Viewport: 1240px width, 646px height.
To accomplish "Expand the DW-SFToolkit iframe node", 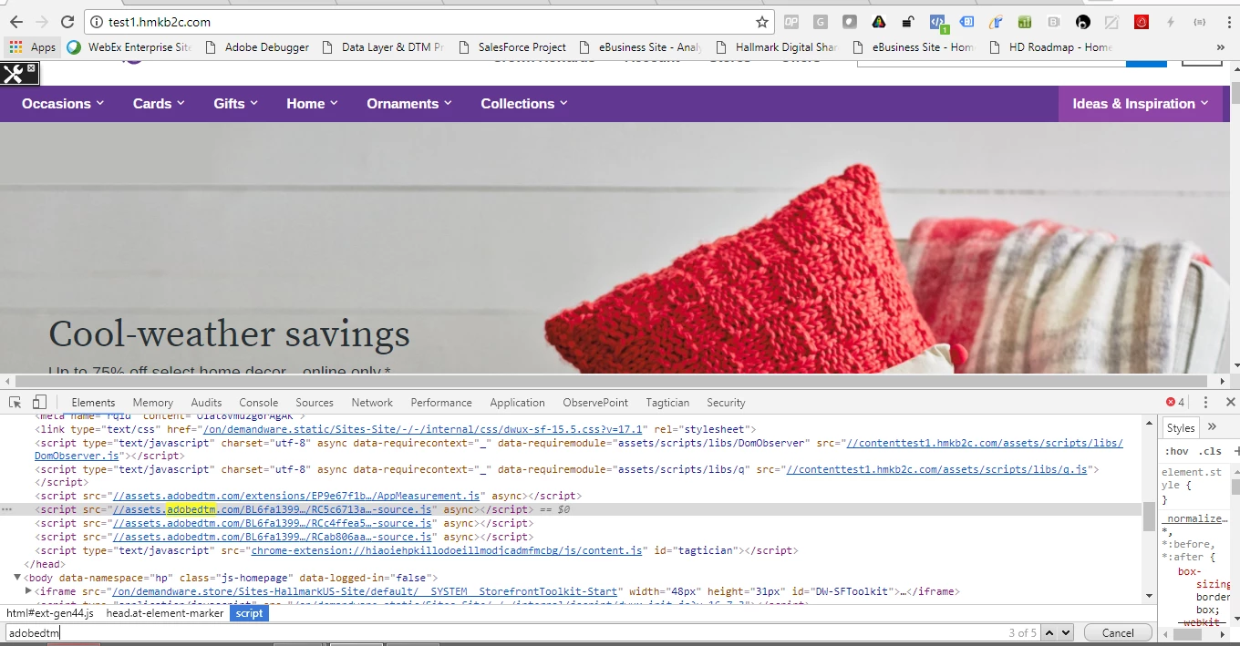I will (x=29, y=591).
